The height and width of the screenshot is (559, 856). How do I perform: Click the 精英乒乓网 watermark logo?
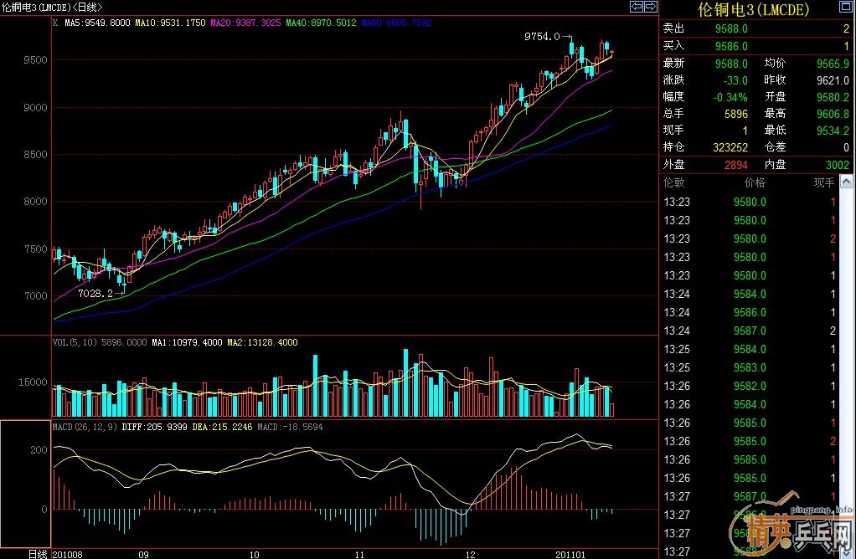(x=792, y=533)
